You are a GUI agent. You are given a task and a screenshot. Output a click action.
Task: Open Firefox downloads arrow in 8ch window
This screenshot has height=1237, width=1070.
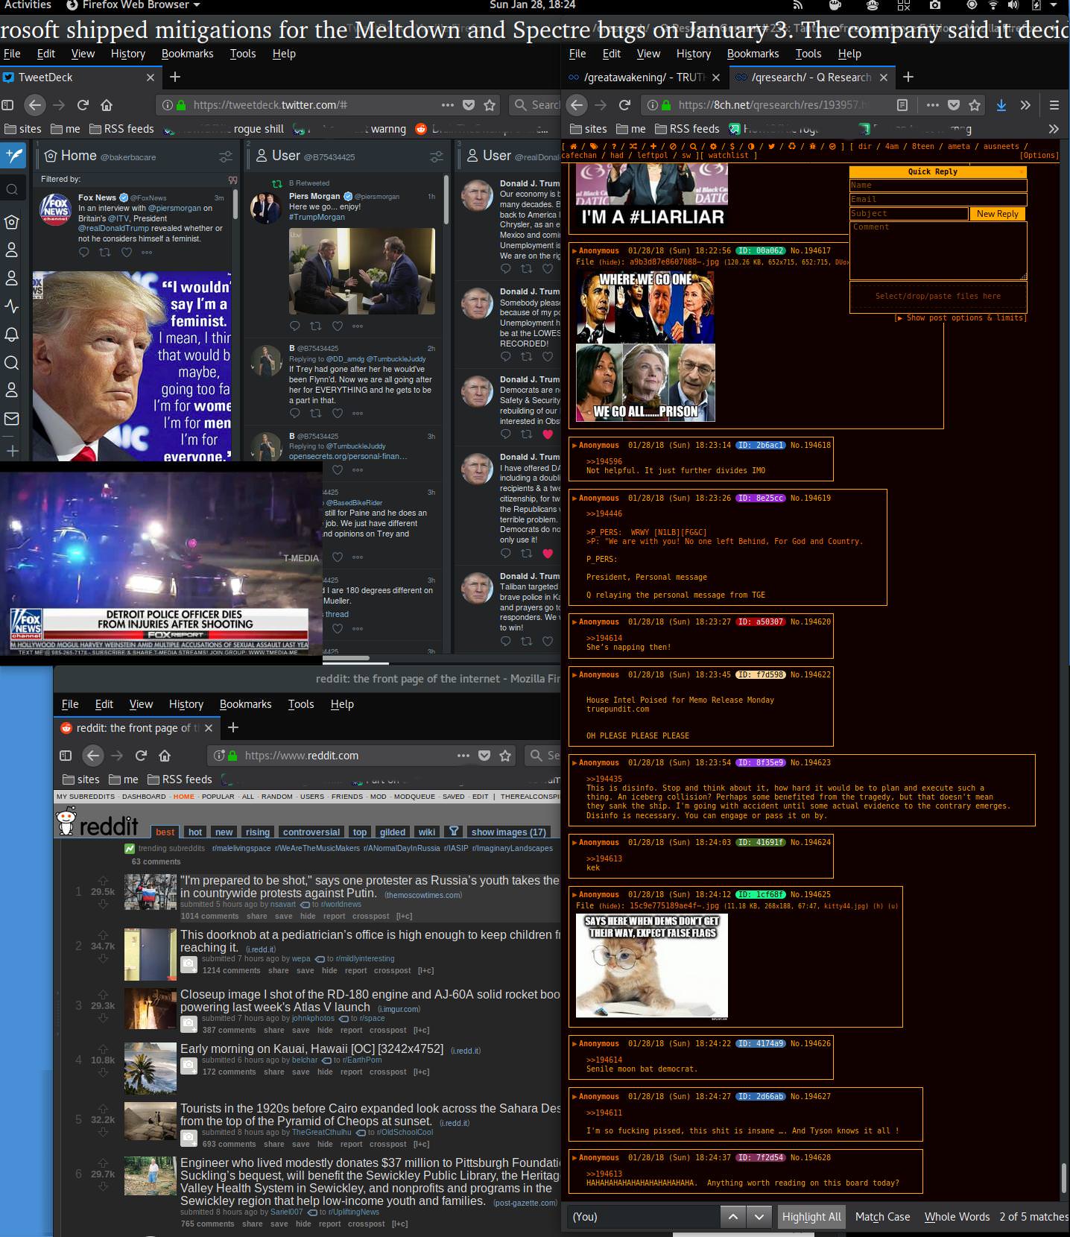(1001, 105)
